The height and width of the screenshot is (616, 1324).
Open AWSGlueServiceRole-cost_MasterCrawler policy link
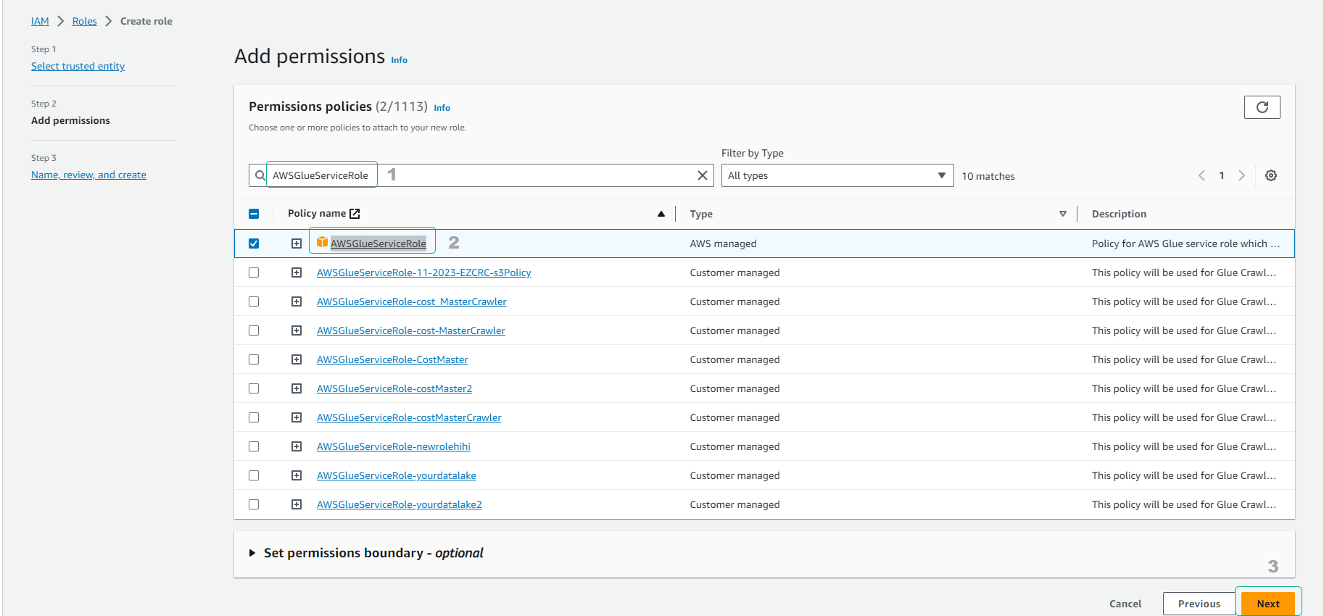pyautogui.click(x=411, y=301)
